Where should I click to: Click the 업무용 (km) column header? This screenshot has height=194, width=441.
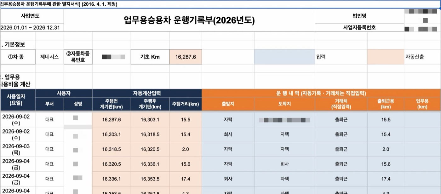[422, 104]
